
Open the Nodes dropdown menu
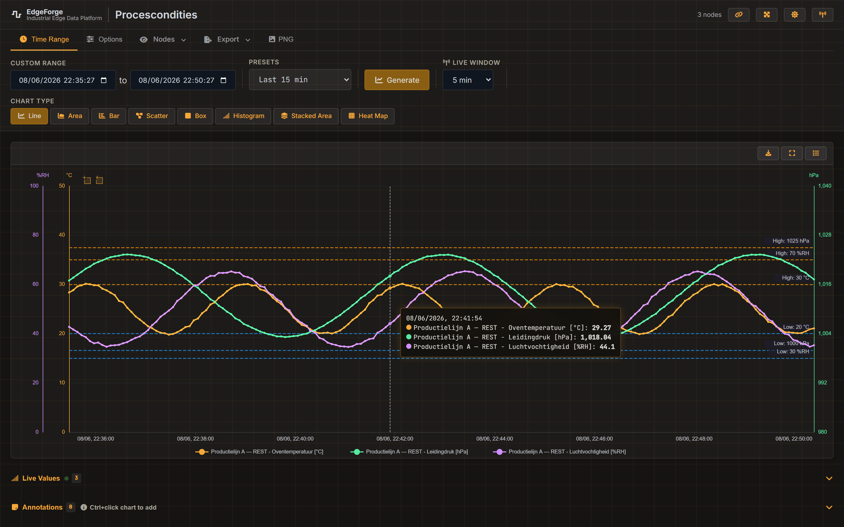click(x=163, y=39)
